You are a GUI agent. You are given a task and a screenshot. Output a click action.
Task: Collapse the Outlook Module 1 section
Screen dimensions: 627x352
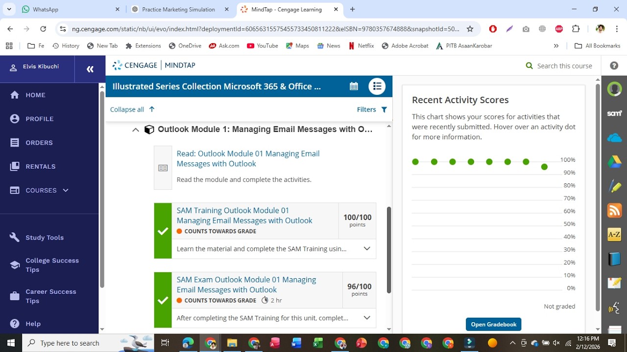[136, 130]
